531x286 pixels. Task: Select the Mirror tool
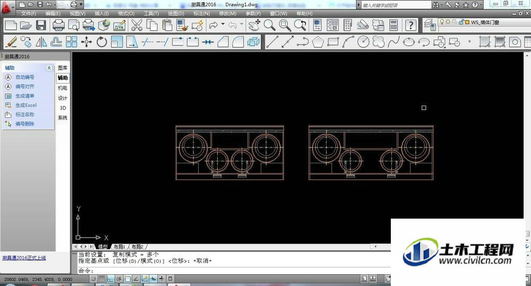[x=41, y=42]
